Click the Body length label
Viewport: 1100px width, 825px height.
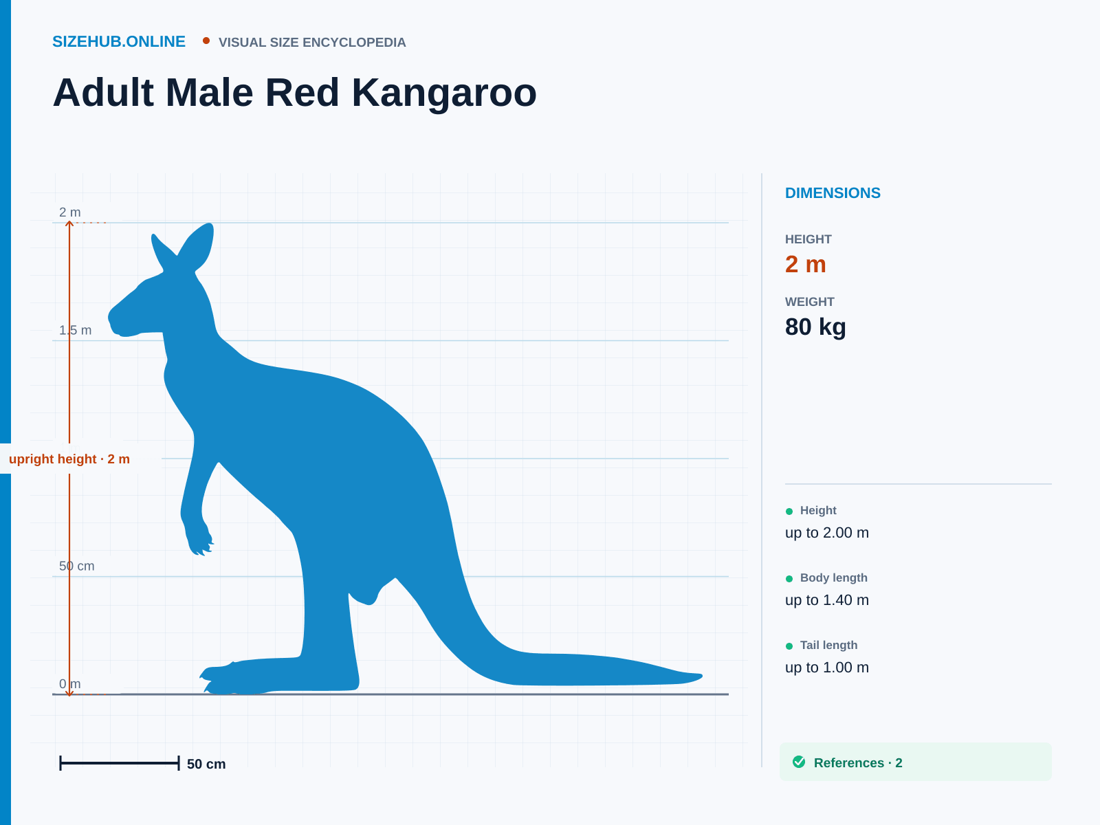point(834,578)
